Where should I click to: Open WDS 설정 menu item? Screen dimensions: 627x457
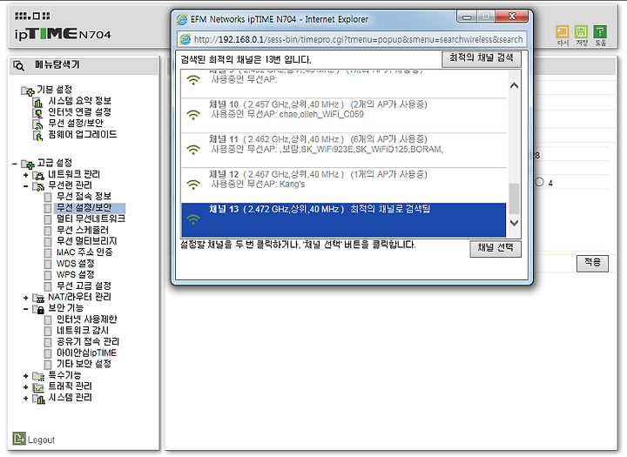click(75, 264)
